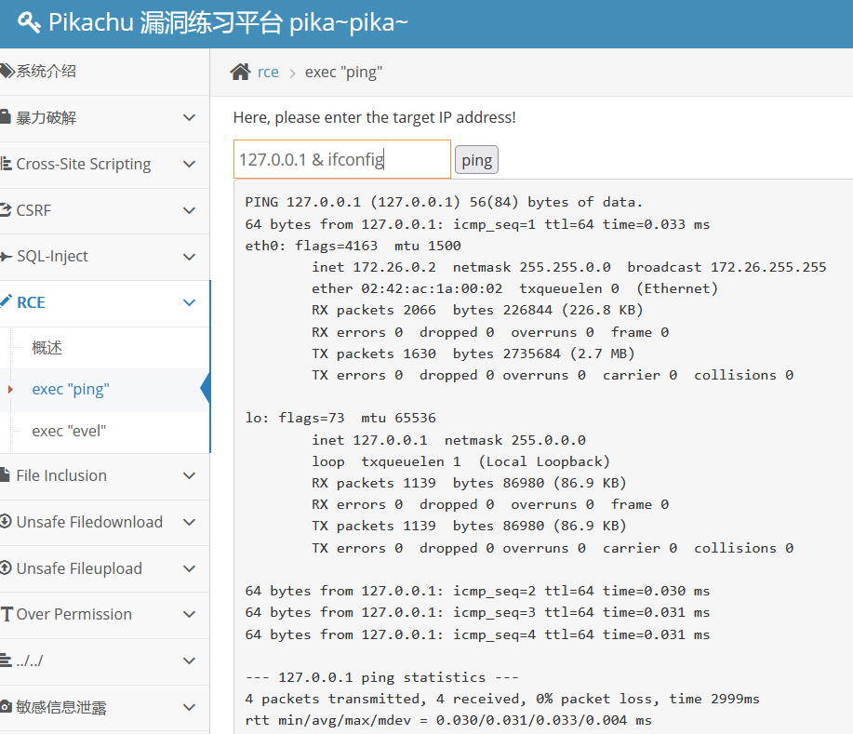Click the 'PING 127.0.0.1' first output line
853x734 pixels.
(x=444, y=203)
